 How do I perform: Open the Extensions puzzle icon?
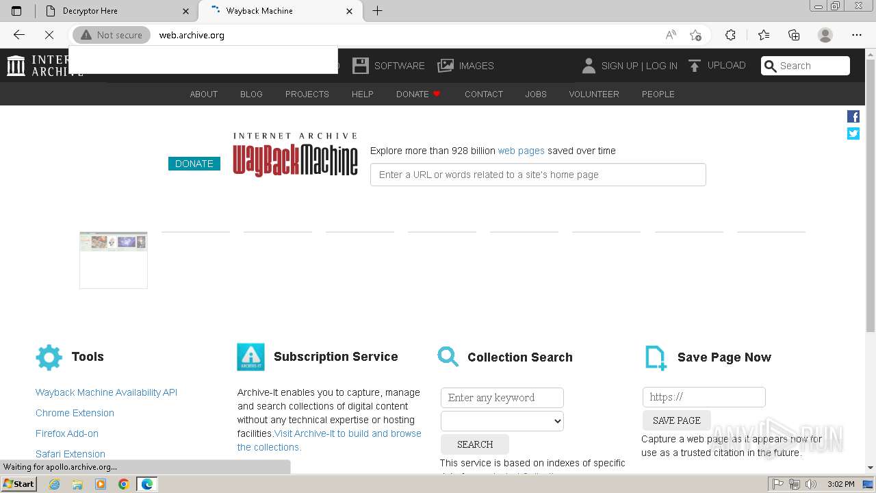730,35
